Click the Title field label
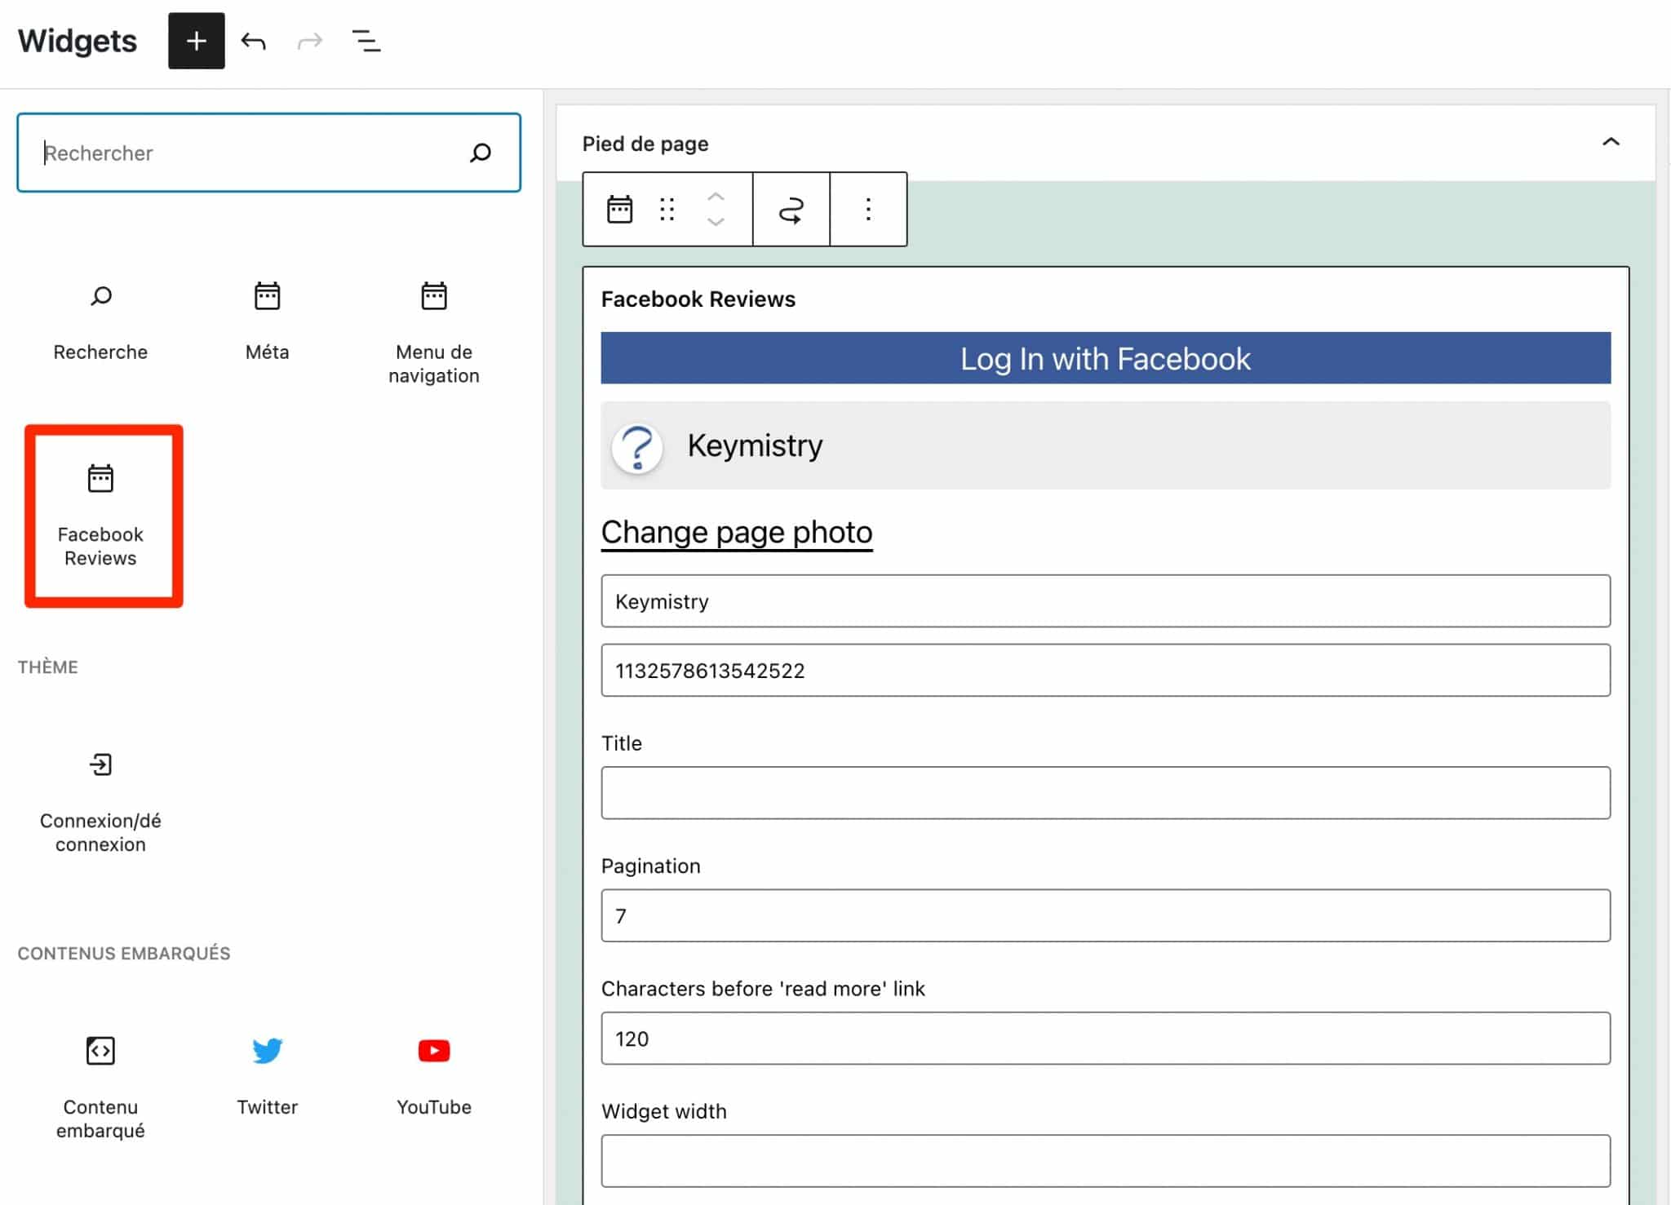The image size is (1671, 1205). tap(622, 743)
